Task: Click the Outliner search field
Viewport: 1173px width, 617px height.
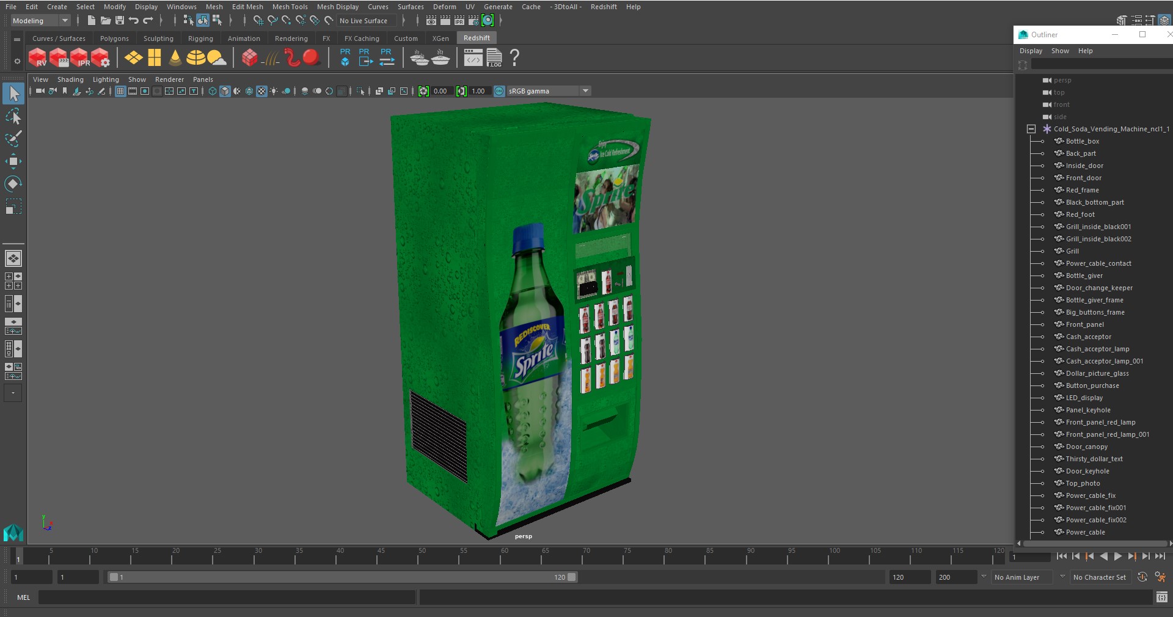Action: (1102, 64)
